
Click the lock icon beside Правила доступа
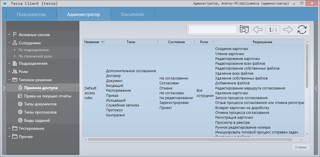[20, 88]
